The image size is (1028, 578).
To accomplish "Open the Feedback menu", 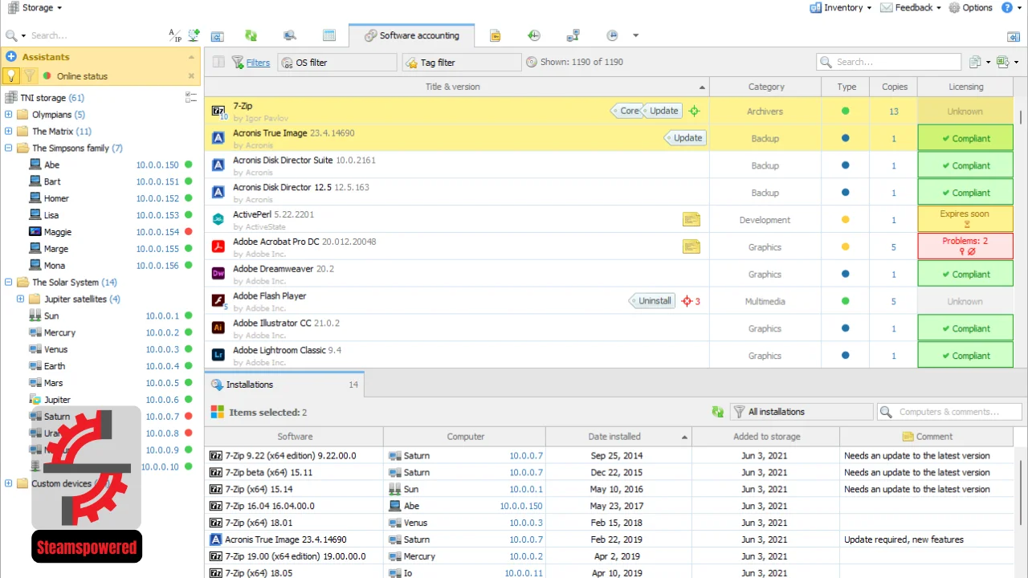I will coord(911,8).
